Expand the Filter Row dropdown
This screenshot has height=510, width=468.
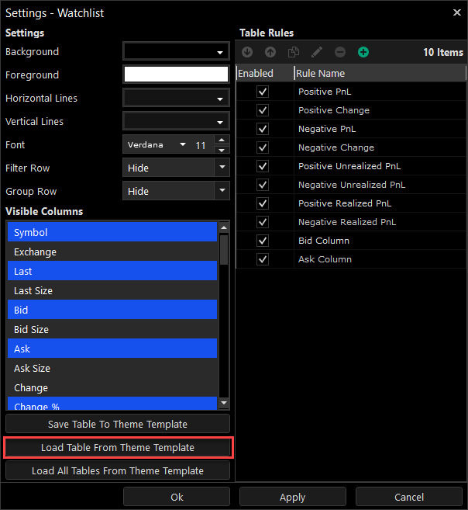(x=222, y=168)
